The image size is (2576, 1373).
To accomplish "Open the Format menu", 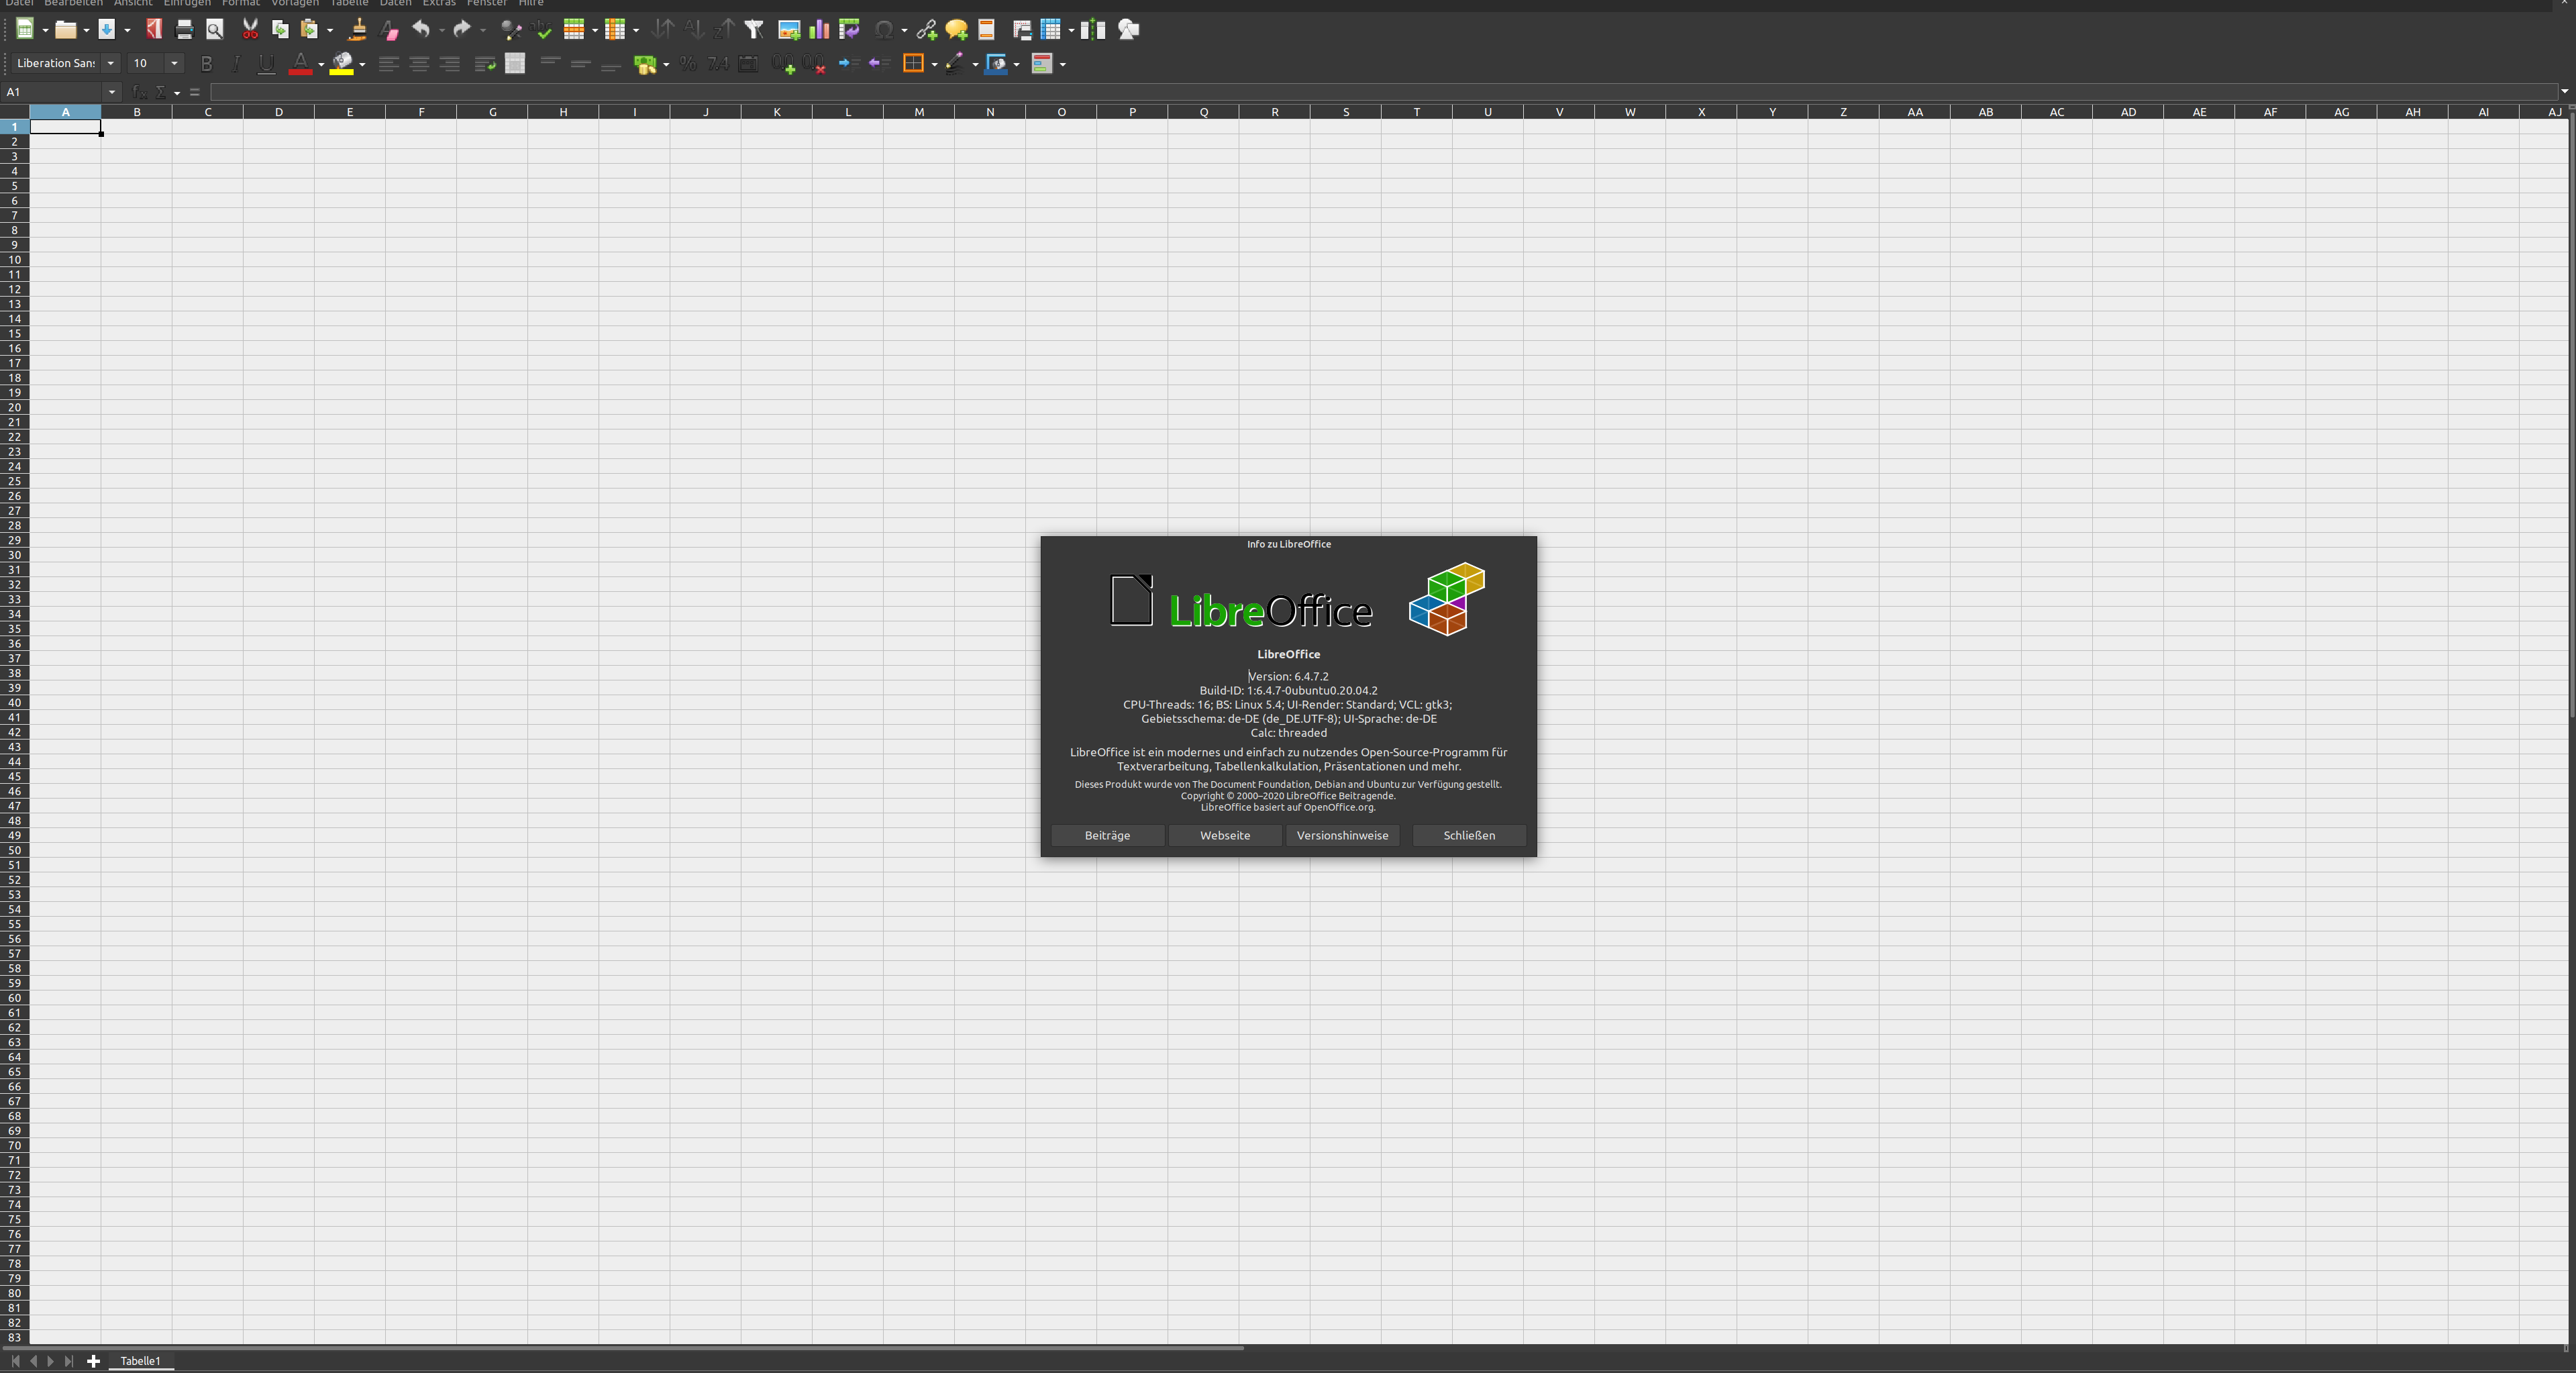I will [x=241, y=3].
